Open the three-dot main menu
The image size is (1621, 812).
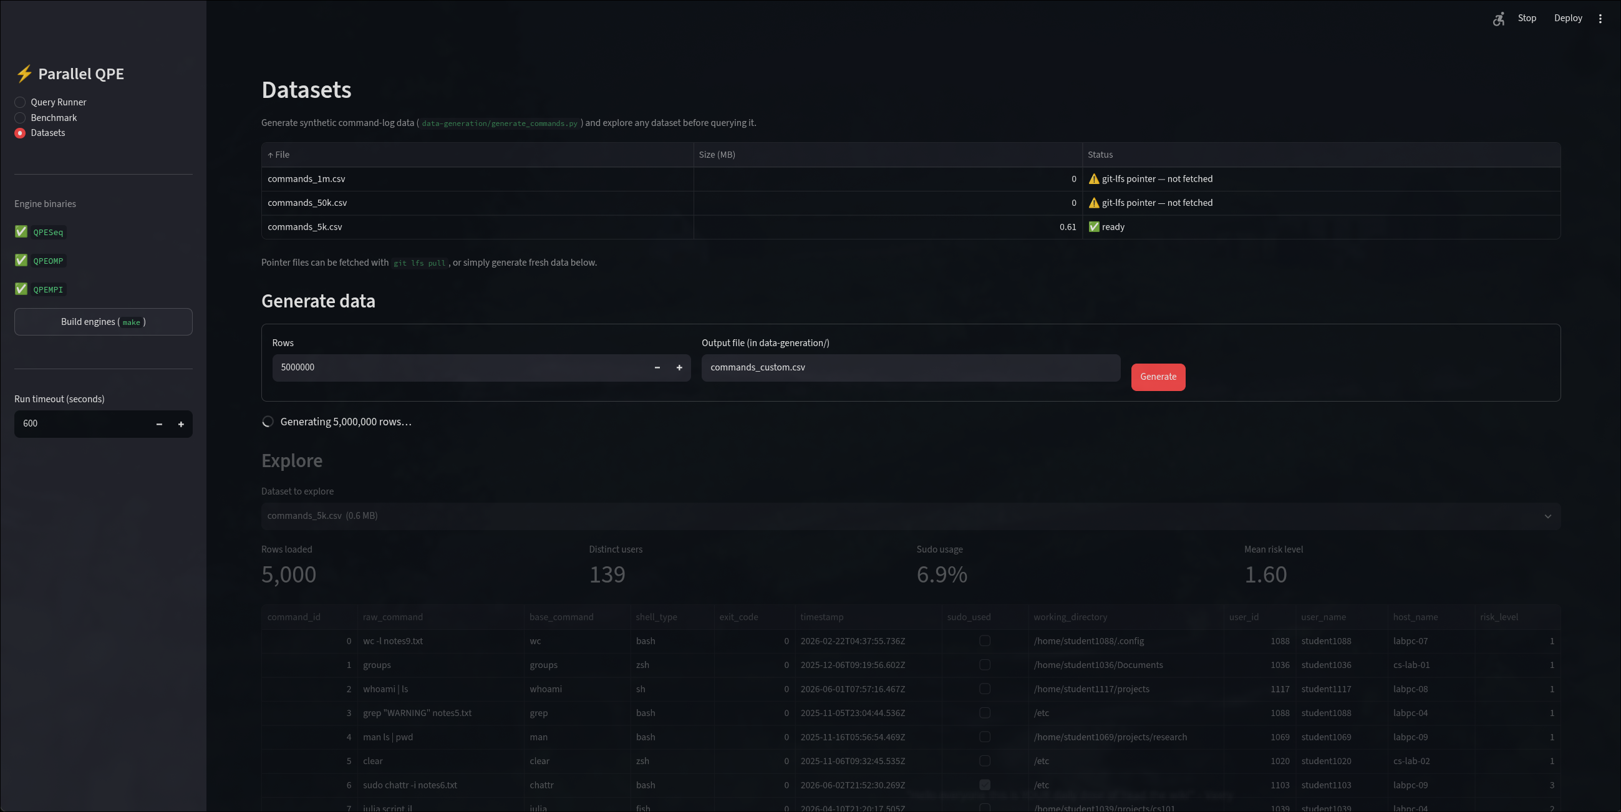[1600, 18]
